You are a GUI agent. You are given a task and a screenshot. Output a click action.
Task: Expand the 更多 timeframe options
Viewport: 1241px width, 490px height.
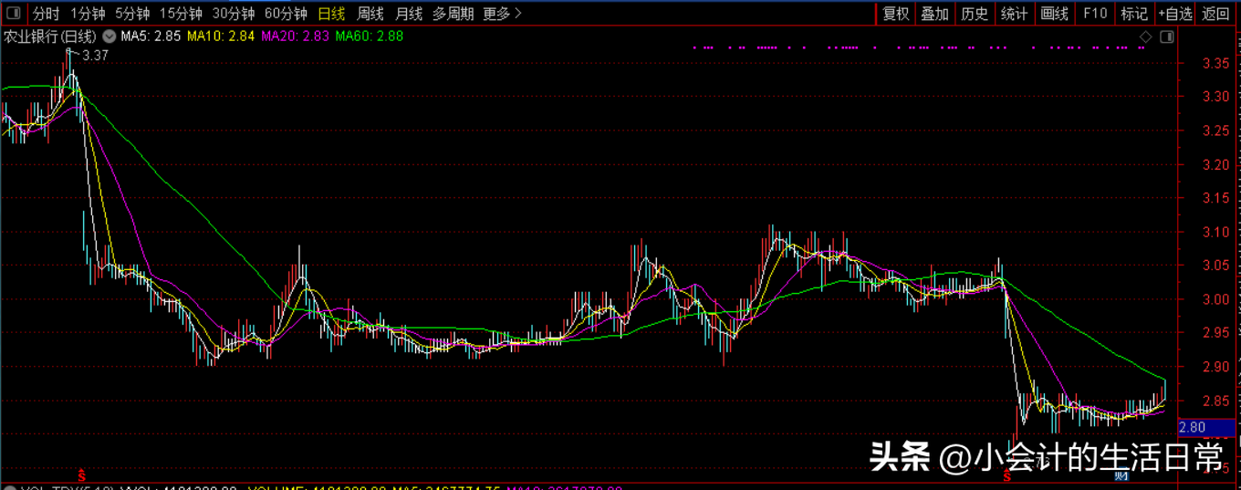click(502, 14)
